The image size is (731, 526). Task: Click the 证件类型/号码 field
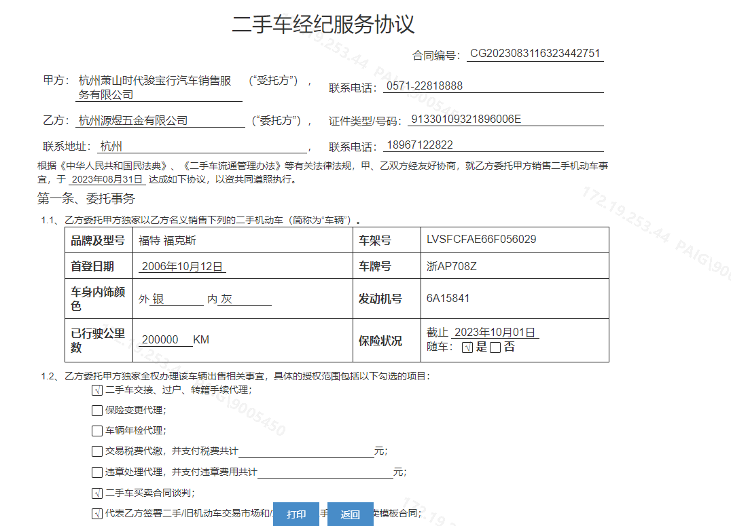[x=506, y=119]
